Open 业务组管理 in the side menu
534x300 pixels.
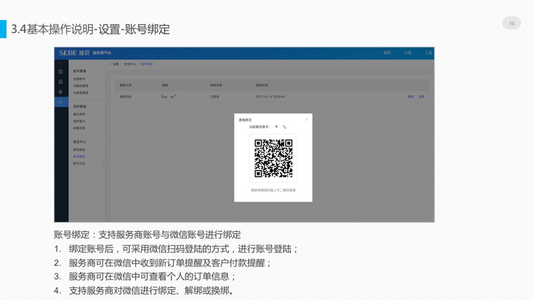tap(80, 93)
